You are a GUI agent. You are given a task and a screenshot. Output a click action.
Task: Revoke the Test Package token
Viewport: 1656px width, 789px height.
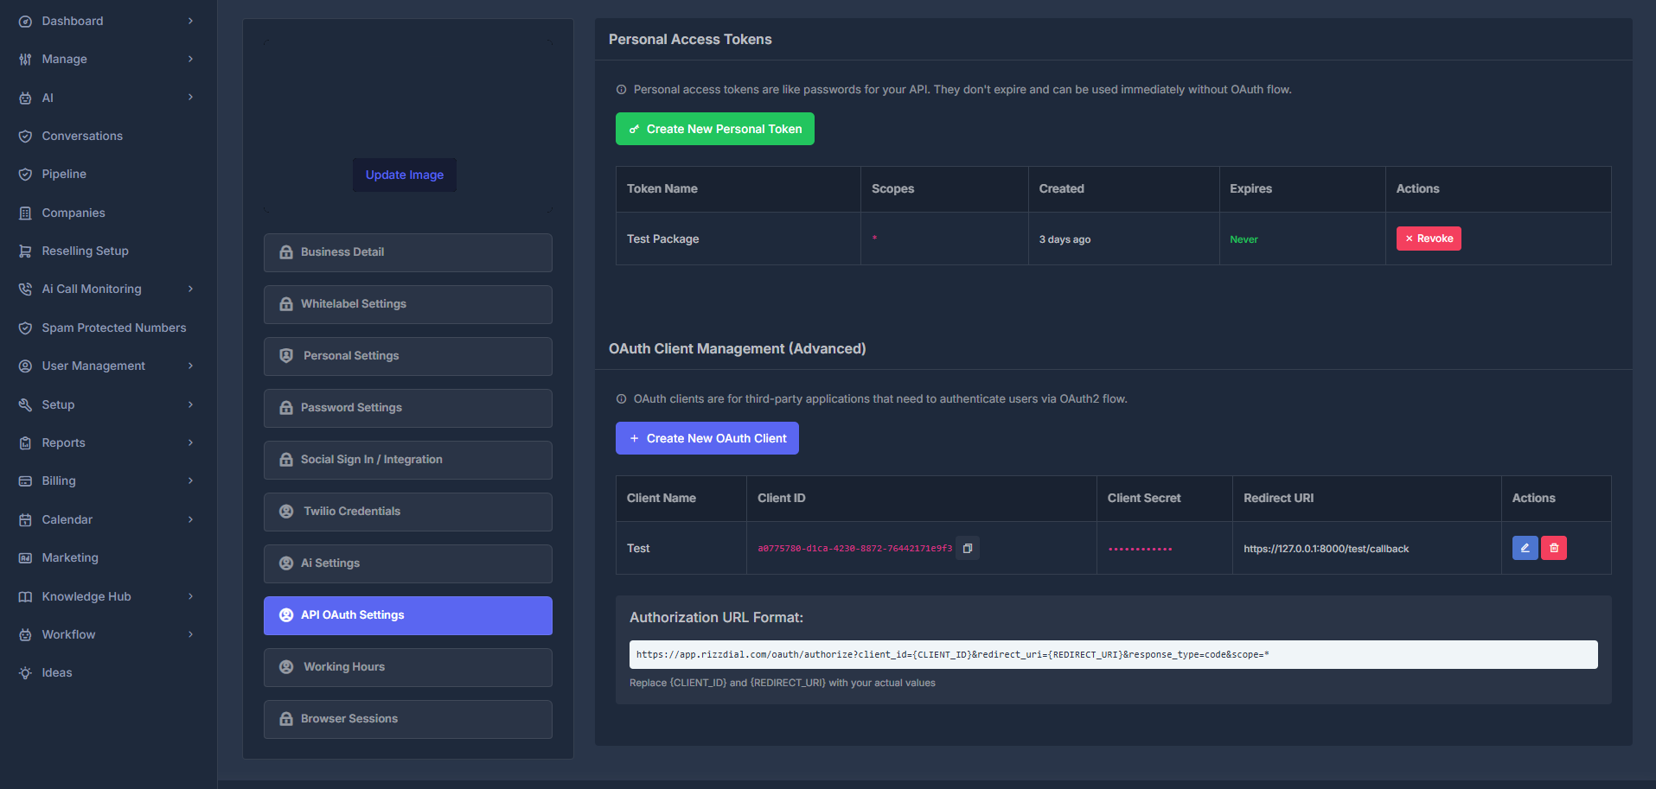pos(1428,238)
